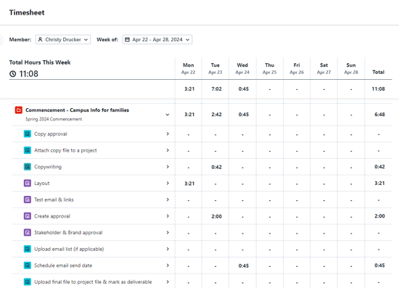Open the Member dropdown Christy Drucker
The width and height of the screenshot is (399, 288).
[63, 39]
